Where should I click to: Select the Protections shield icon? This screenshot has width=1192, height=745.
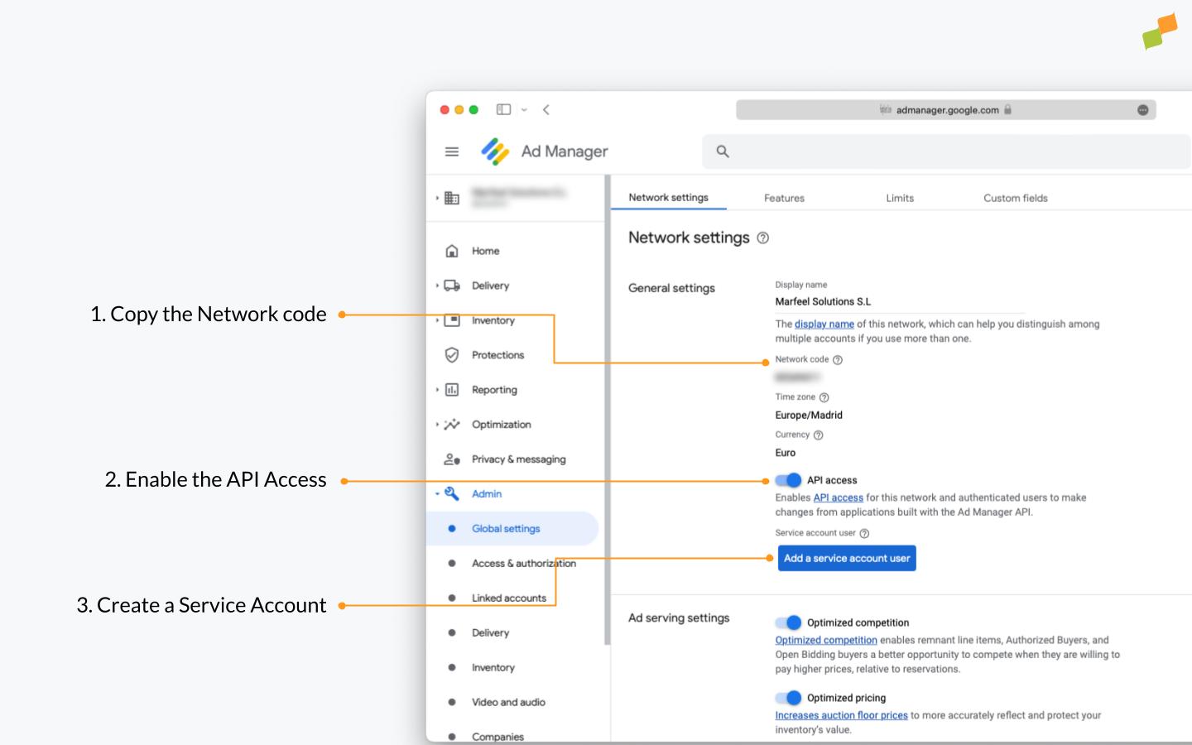pyautogui.click(x=451, y=354)
